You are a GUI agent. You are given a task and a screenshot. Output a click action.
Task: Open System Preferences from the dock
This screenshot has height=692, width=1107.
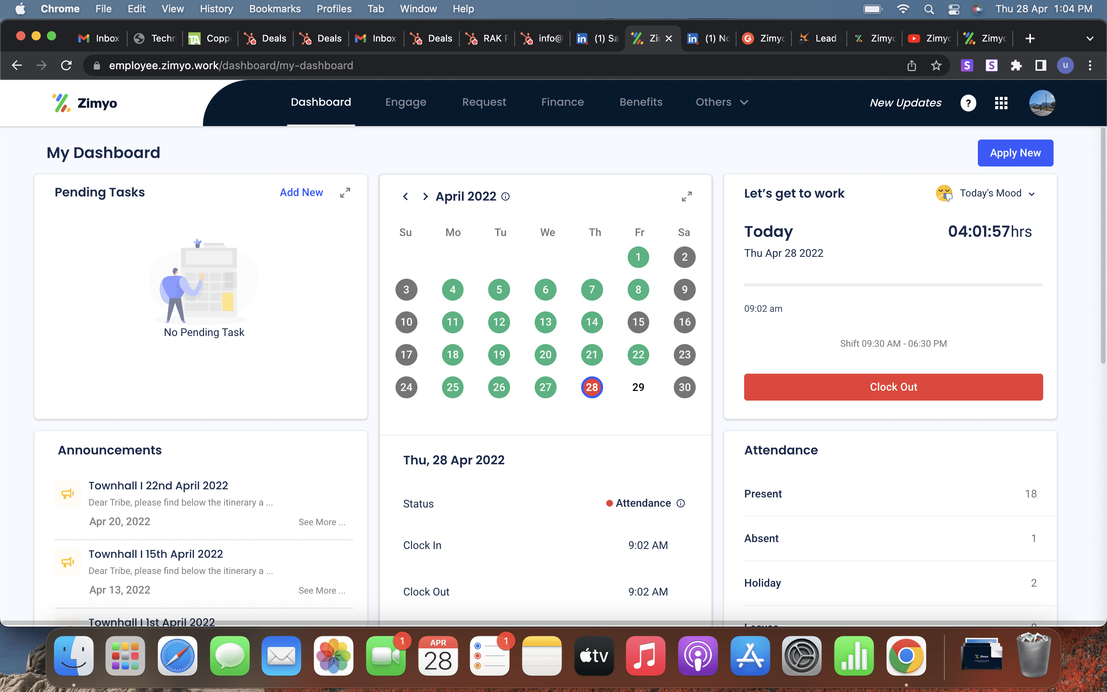[x=801, y=656]
